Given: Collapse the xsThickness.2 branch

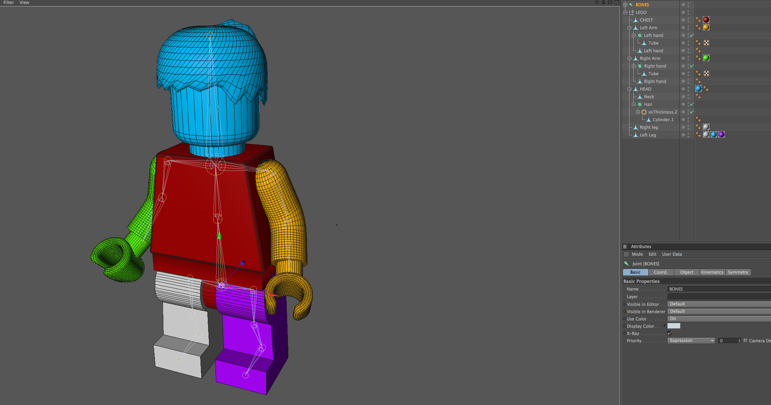Looking at the screenshot, I should pos(638,112).
